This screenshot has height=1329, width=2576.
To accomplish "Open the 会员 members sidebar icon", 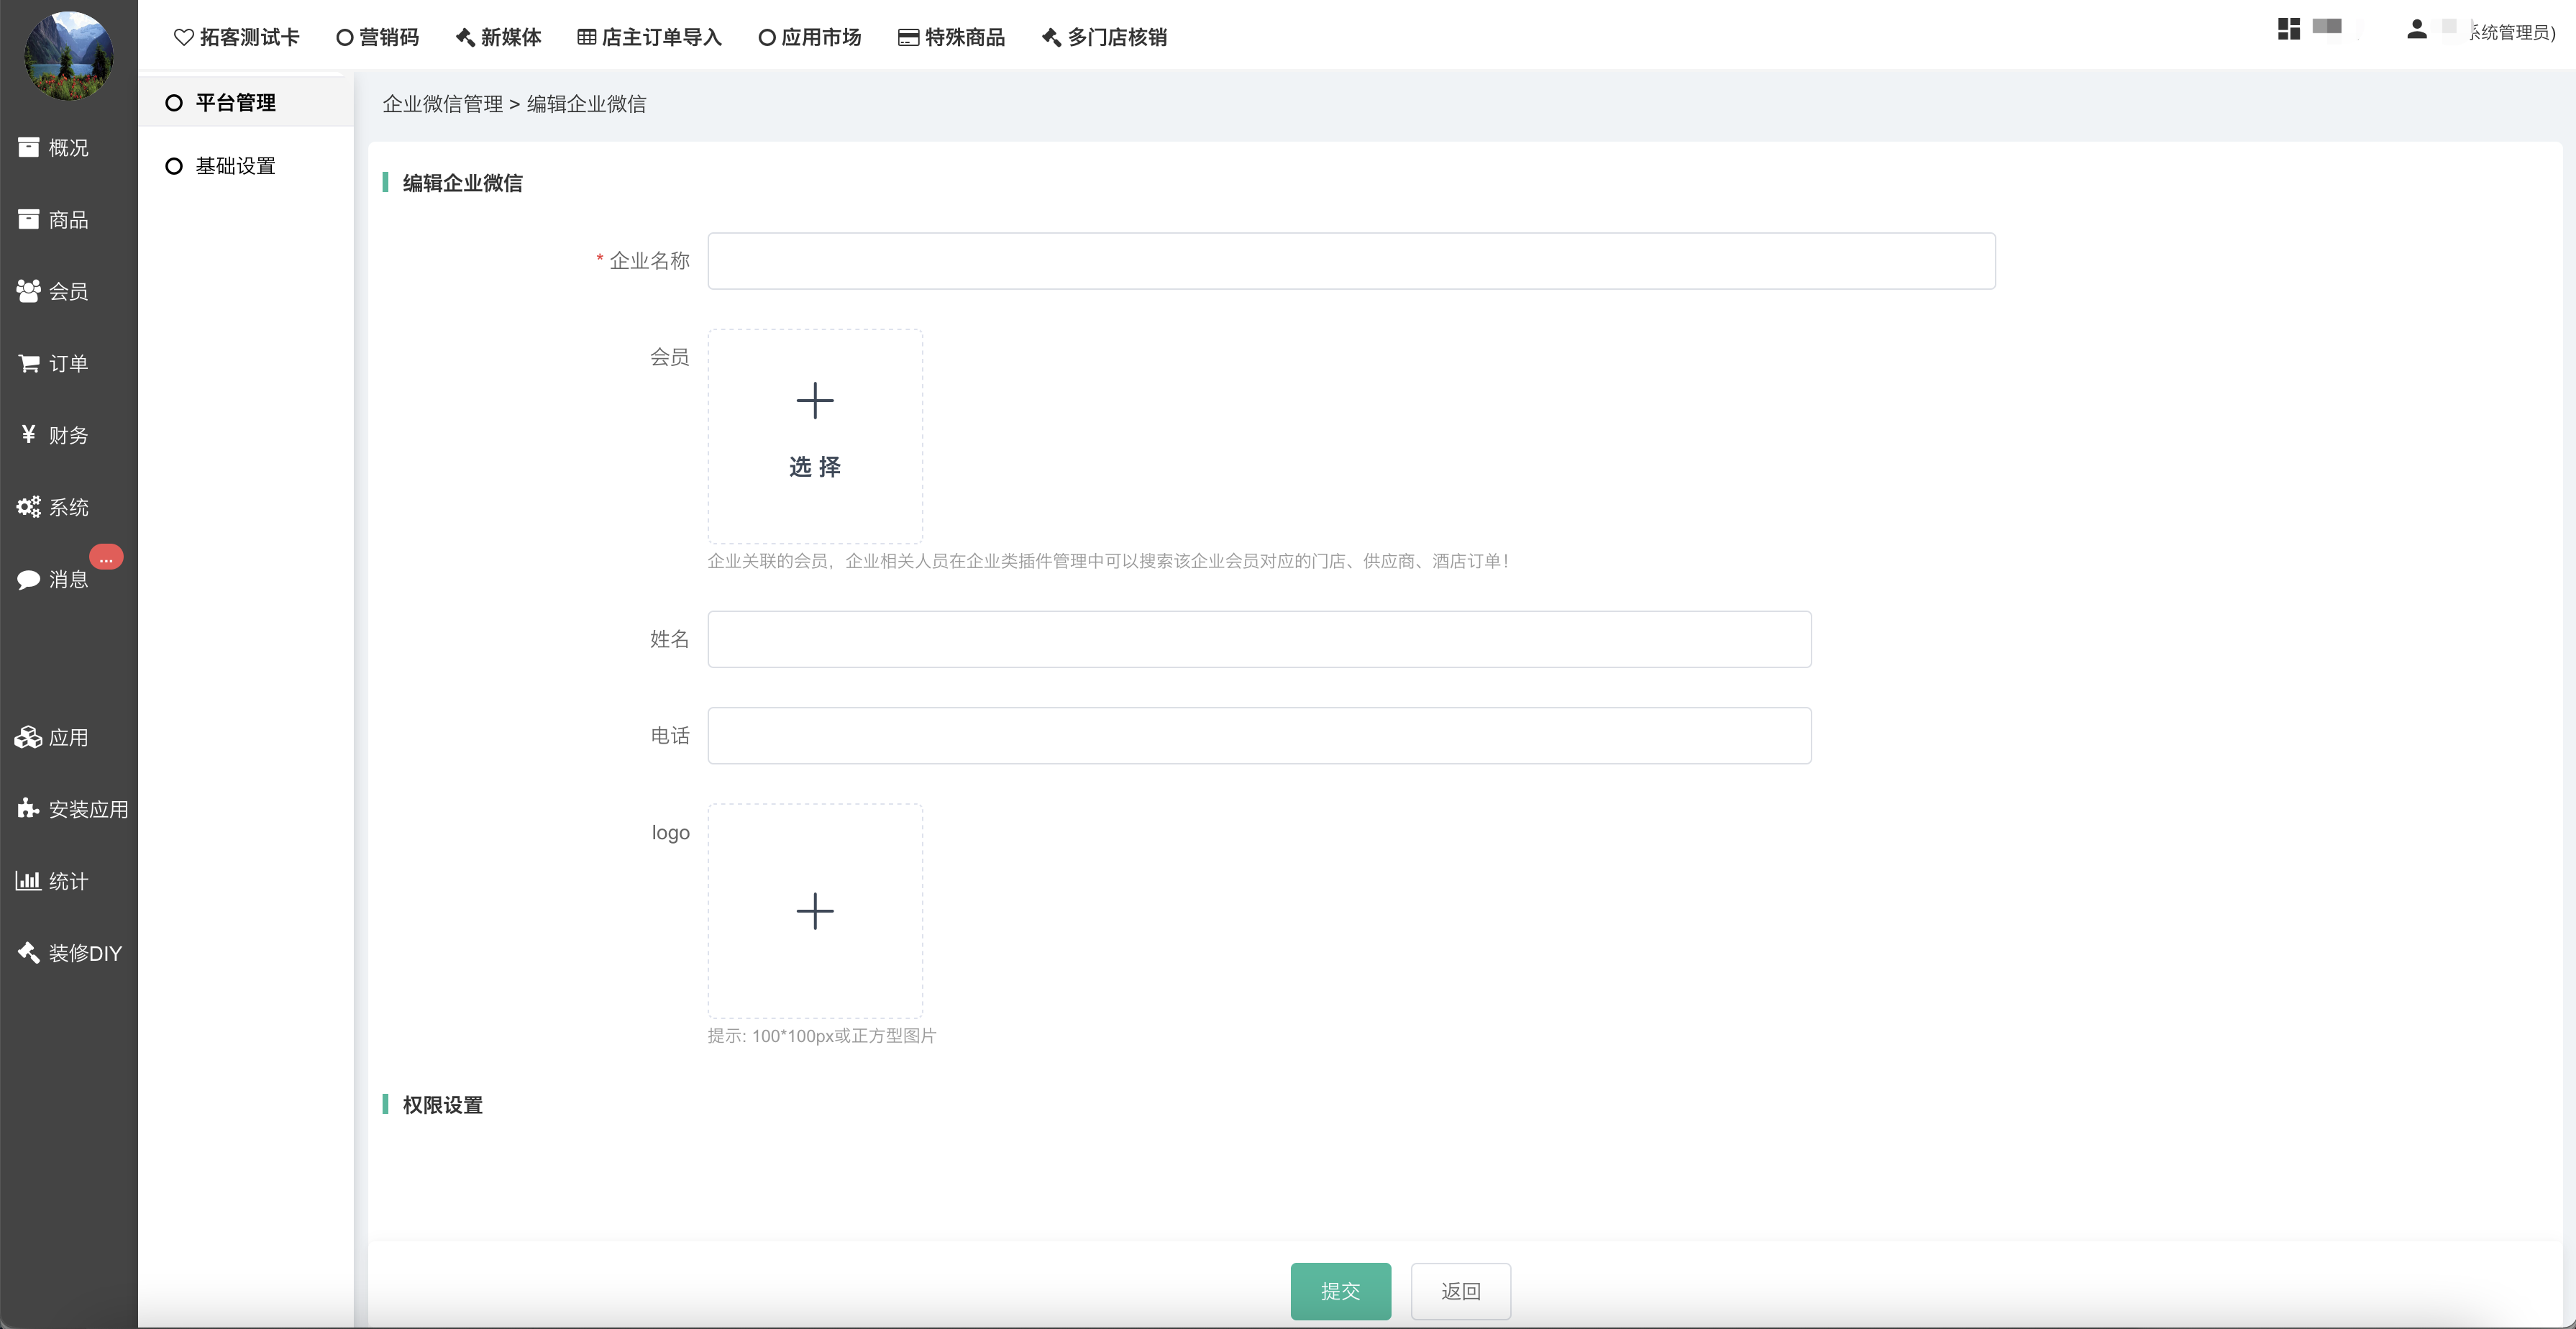I will coord(28,291).
